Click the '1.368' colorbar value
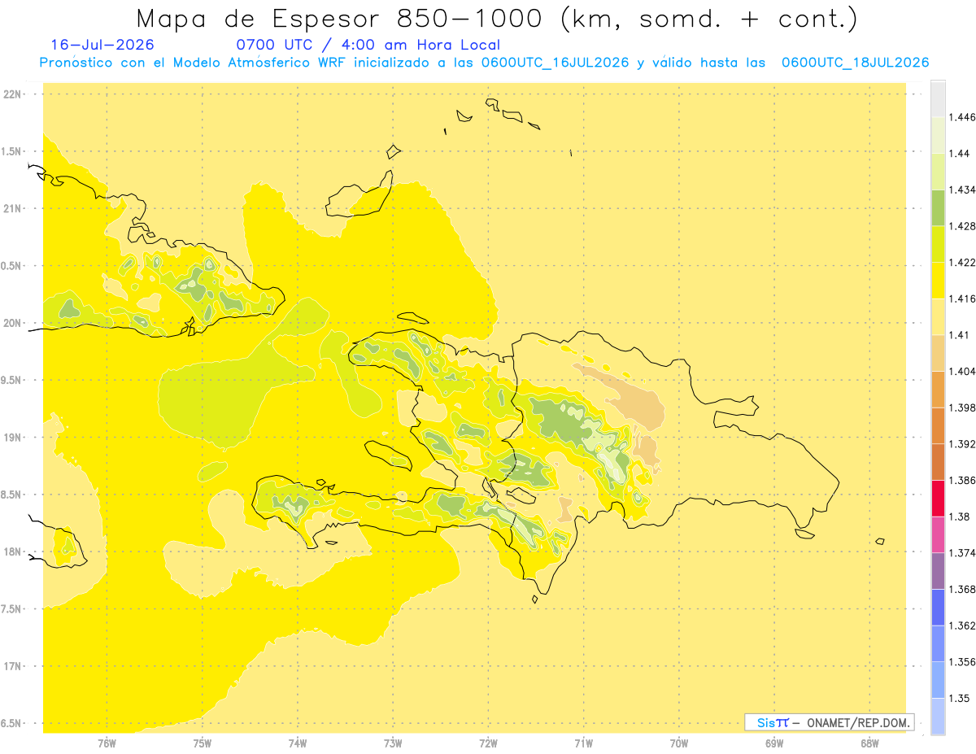The height and width of the screenshot is (754, 976). point(961,590)
